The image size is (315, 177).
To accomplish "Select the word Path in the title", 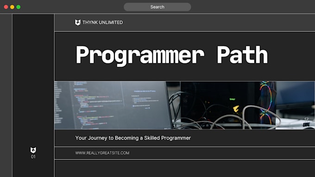I will 242,55.
